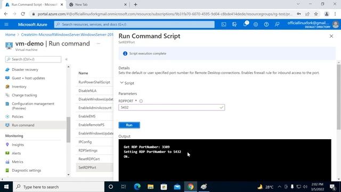Open portal settings gear icon

(x=256, y=25)
